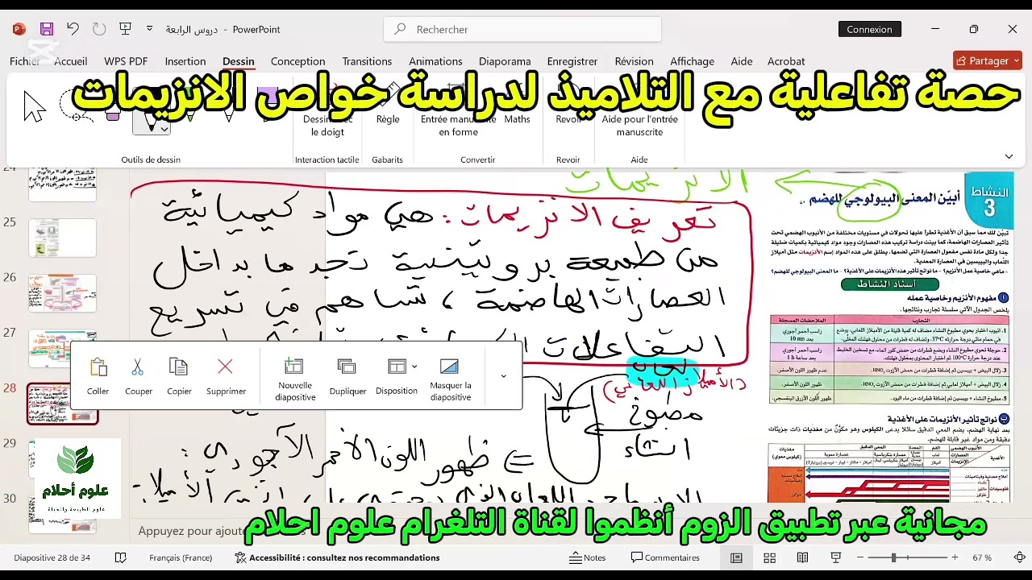Select slide 25 thumbnail
1032x580 pixels.
pos(63,238)
